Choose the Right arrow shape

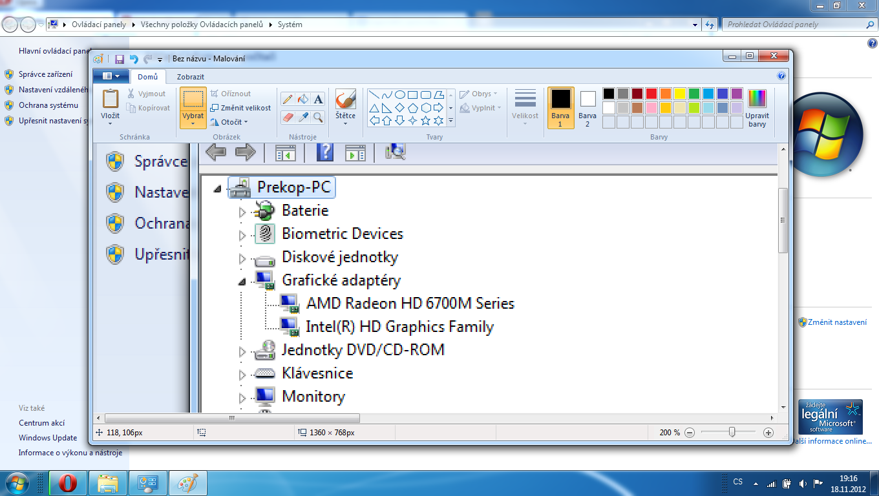click(x=439, y=107)
